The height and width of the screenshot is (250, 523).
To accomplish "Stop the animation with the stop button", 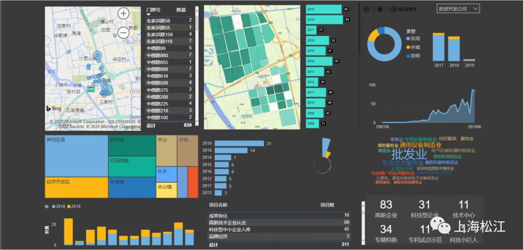I will [380, 9].
